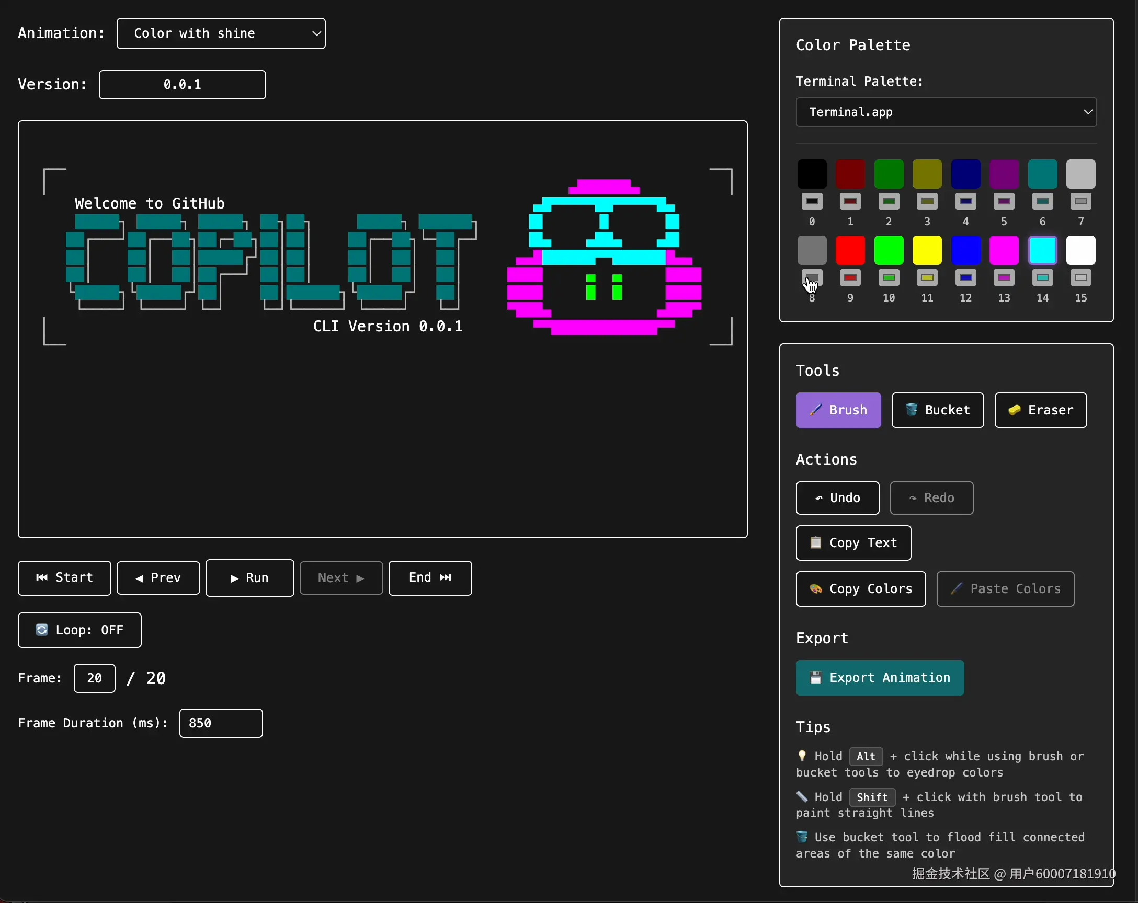Viewport: 1138px width, 903px height.
Task: Open the Animation dropdown
Action: [x=221, y=33]
